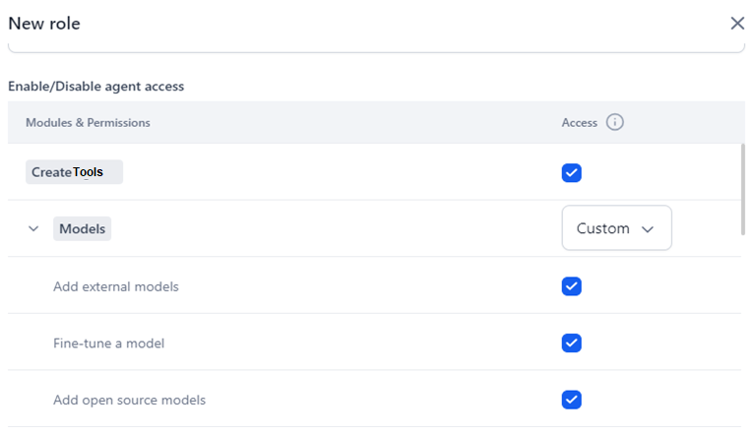
Task: Click the vertical scrollbar of permissions list
Action: [742, 189]
